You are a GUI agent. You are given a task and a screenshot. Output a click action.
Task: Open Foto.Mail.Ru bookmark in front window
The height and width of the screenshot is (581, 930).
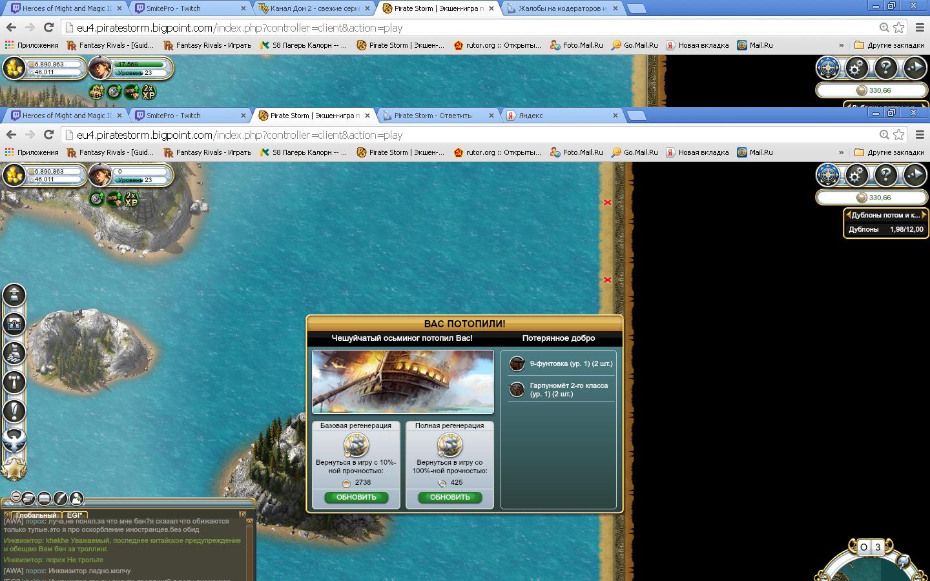576,152
